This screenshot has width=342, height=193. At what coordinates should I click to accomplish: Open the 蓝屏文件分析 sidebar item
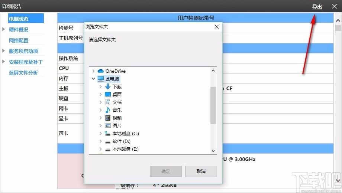[23, 73]
